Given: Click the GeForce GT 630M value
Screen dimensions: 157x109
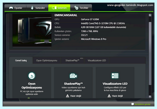Looking at the screenshot, I should click(90, 19).
